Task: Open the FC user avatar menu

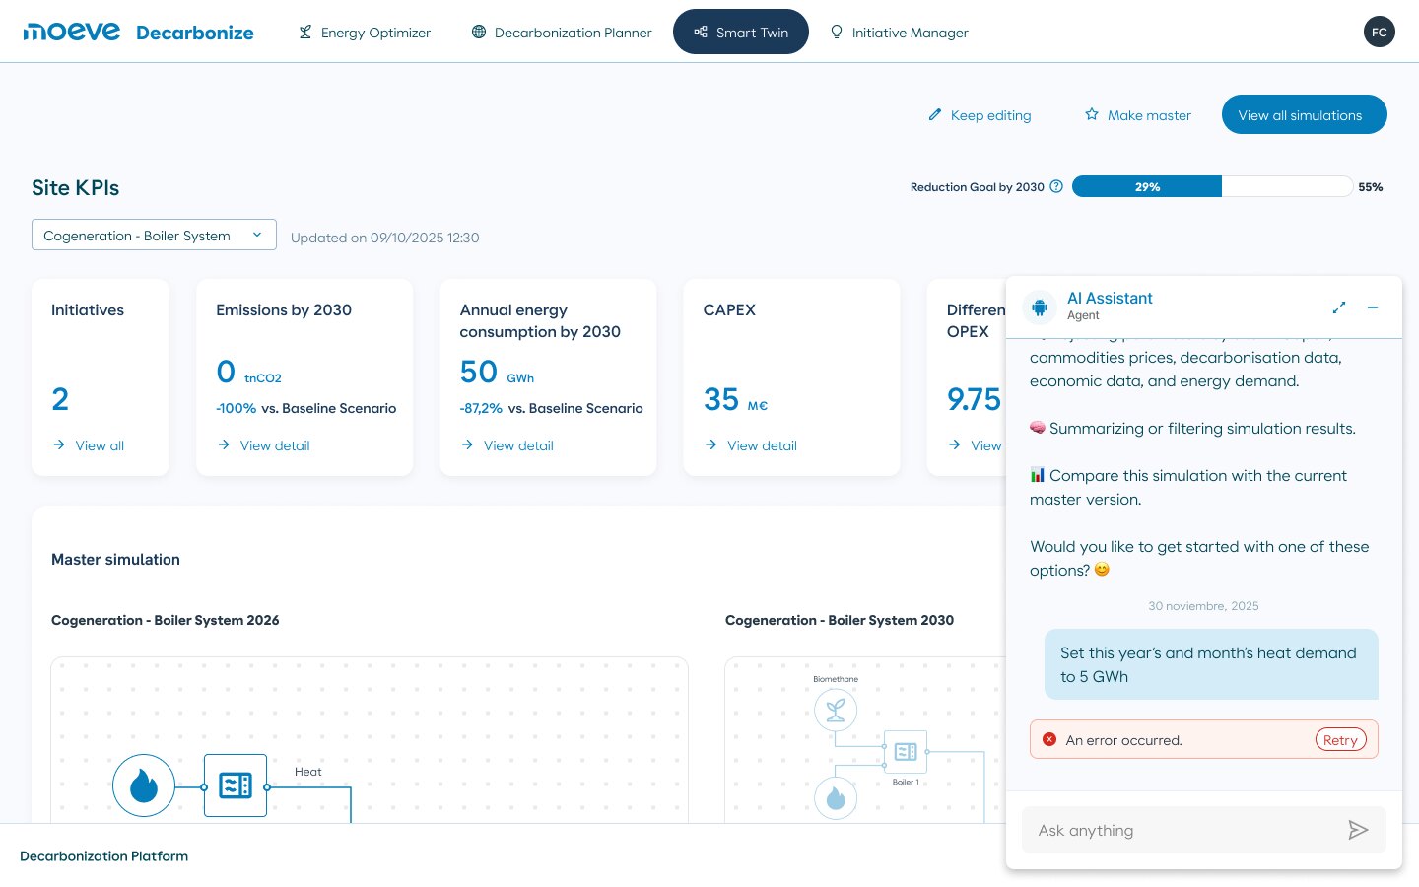Action: click(x=1380, y=33)
